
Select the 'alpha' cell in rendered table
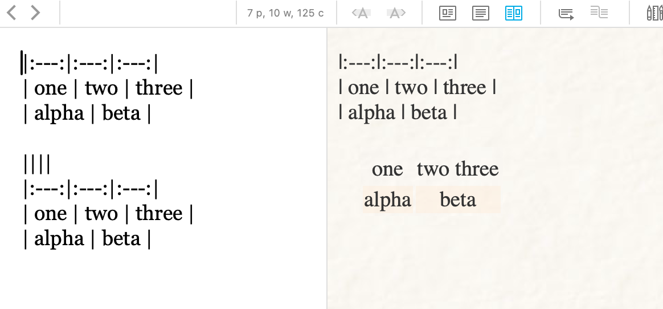click(388, 200)
